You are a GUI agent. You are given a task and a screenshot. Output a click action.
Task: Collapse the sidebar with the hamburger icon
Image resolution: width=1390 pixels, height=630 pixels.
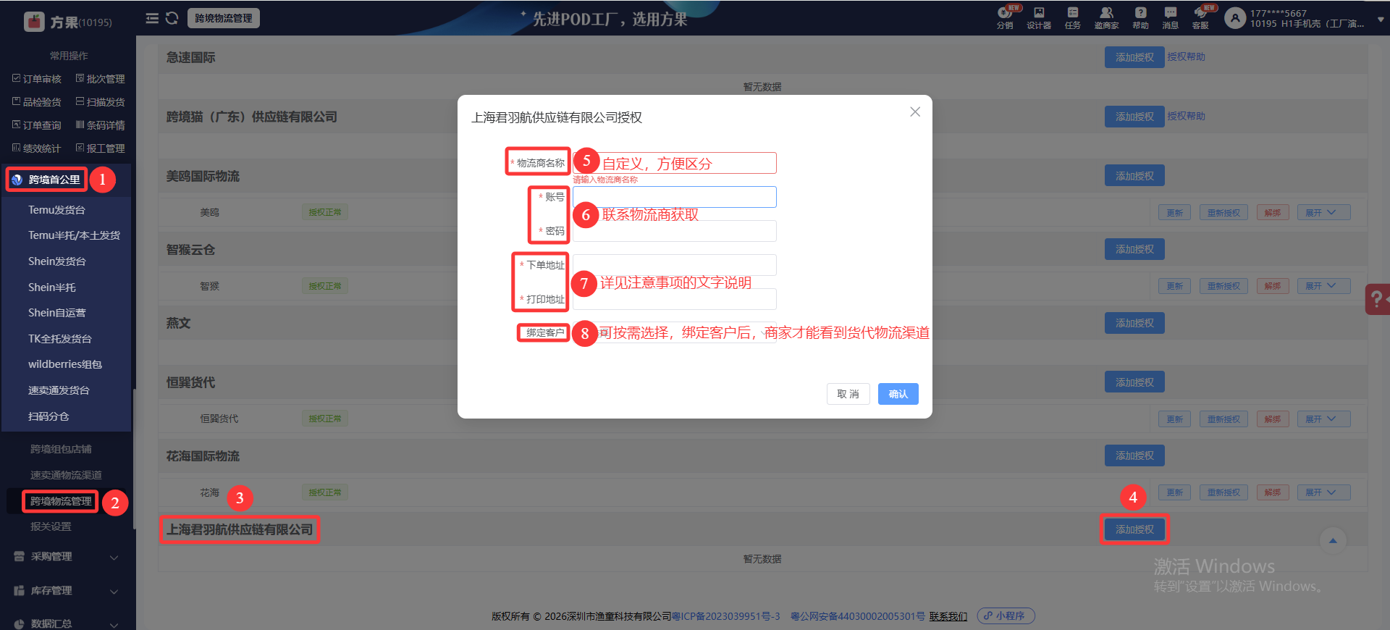pos(152,18)
